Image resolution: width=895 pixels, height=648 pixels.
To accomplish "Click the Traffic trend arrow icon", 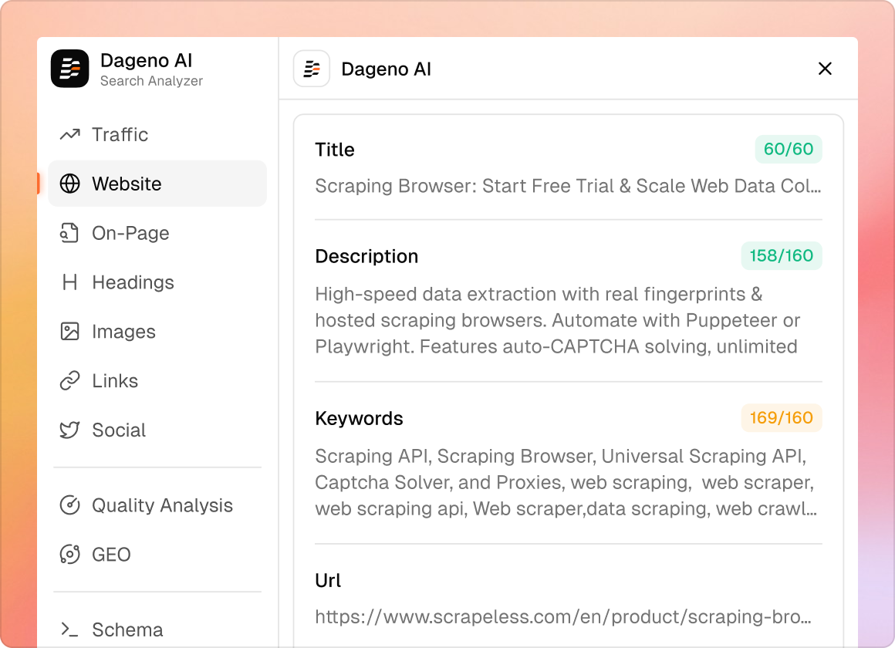I will (70, 135).
